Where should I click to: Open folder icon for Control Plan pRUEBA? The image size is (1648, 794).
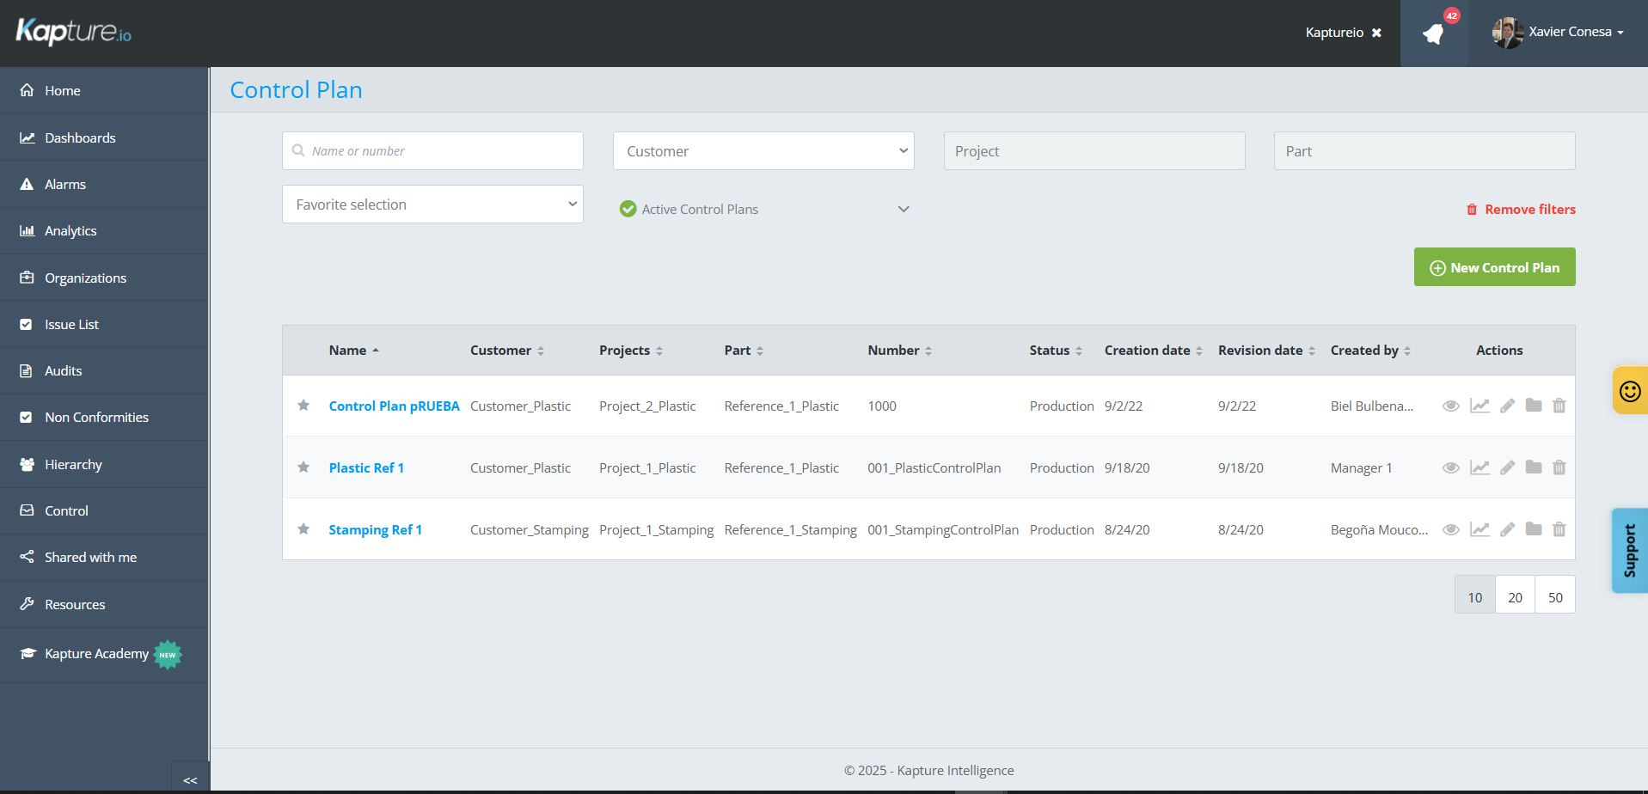click(x=1534, y=405)
